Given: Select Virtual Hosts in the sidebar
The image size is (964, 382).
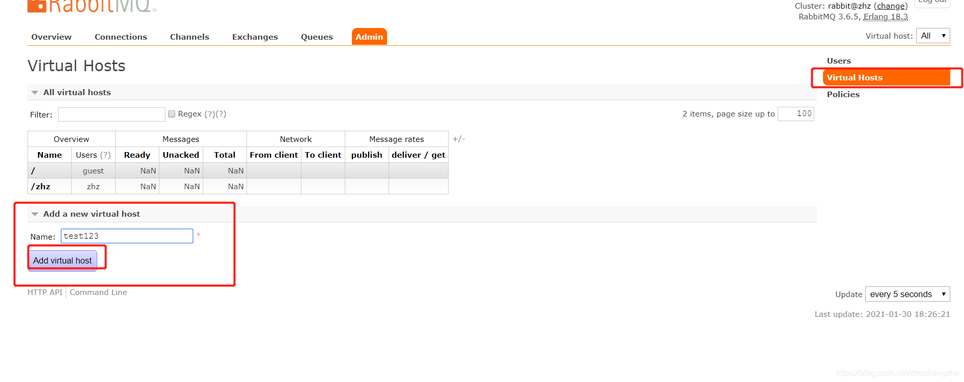Looking at the screenshot, I should click(x=887, y=77).
